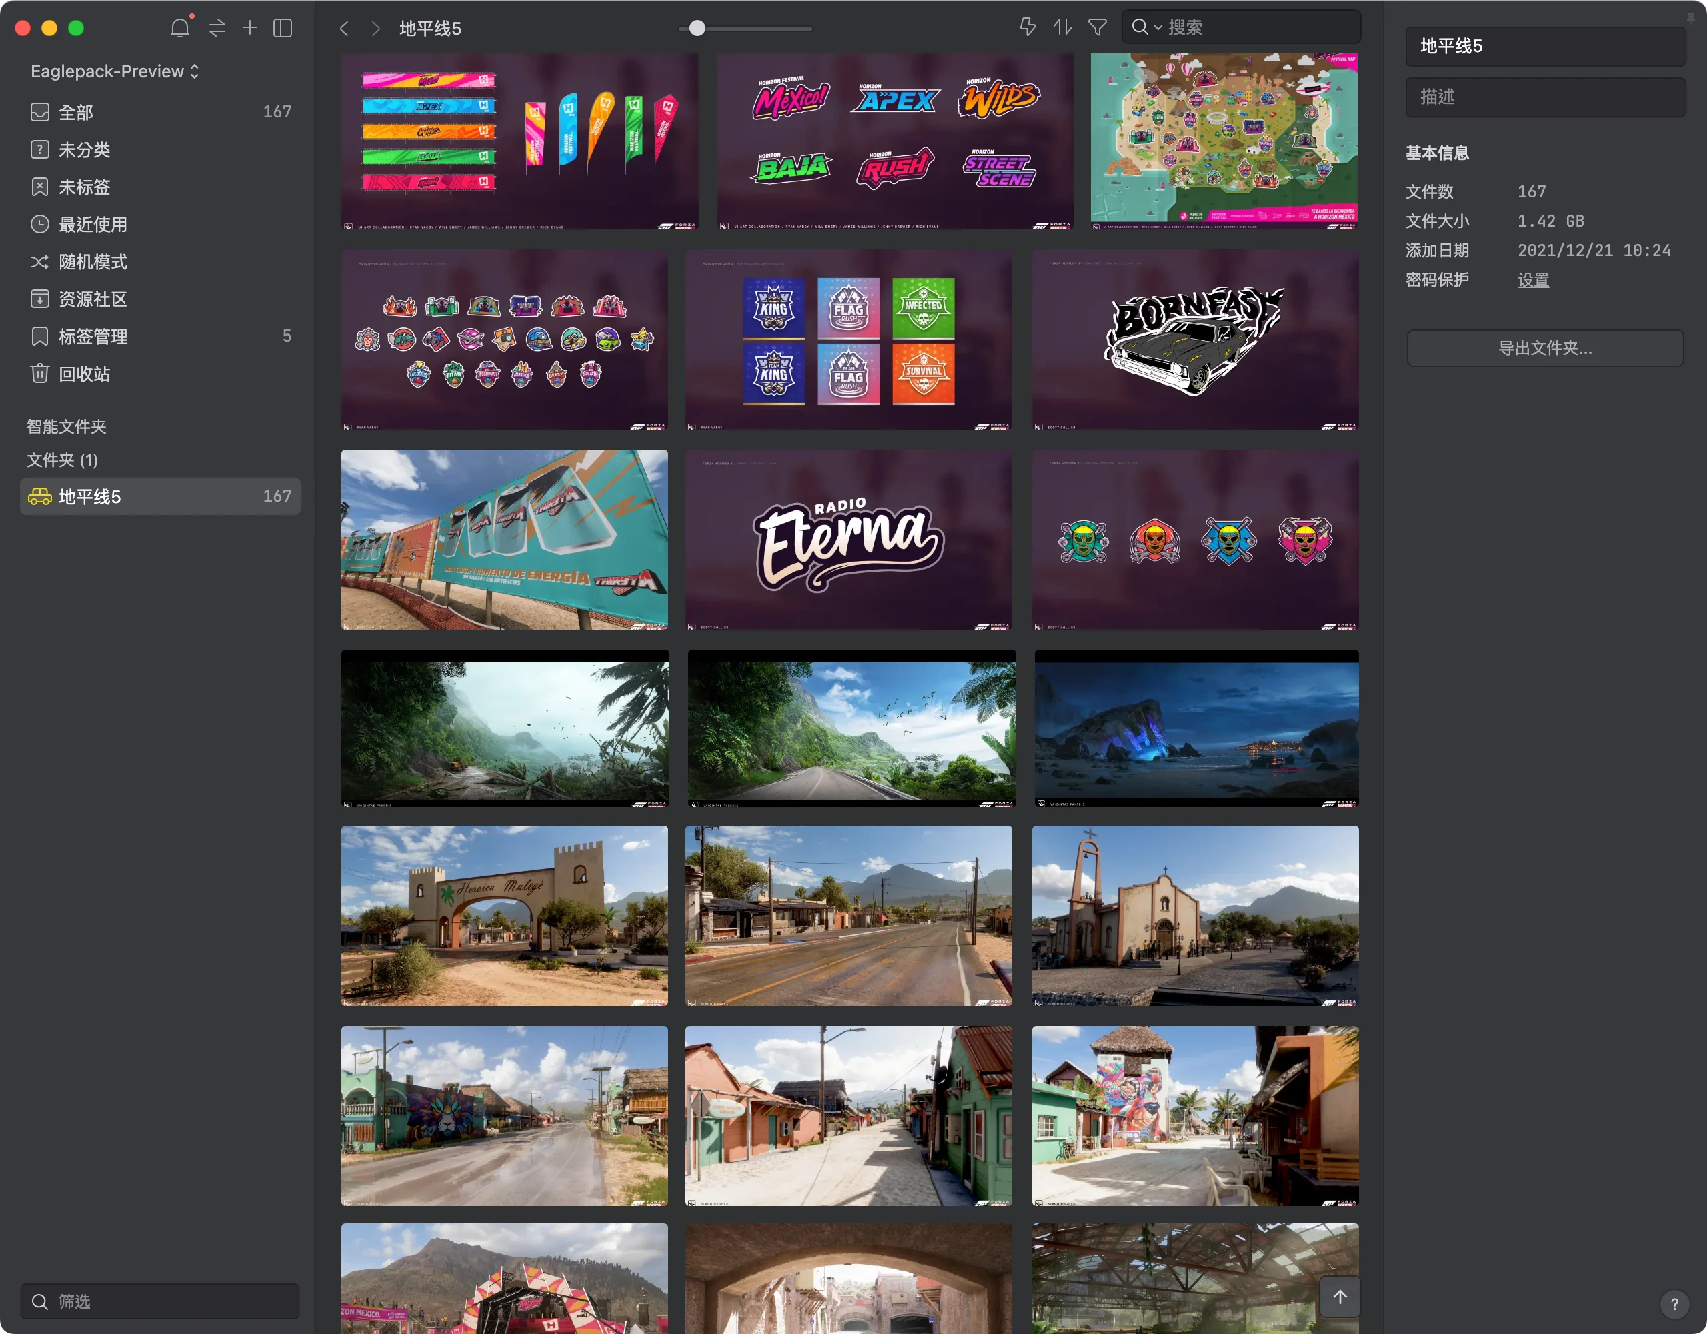Open the sandy alley colorful houses thumbnail
The height and width of the screenshot is (1334, 1707).
click(849, 1116)
